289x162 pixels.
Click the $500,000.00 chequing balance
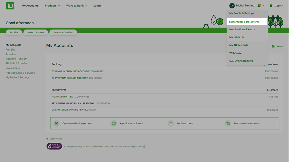(271, 71)
